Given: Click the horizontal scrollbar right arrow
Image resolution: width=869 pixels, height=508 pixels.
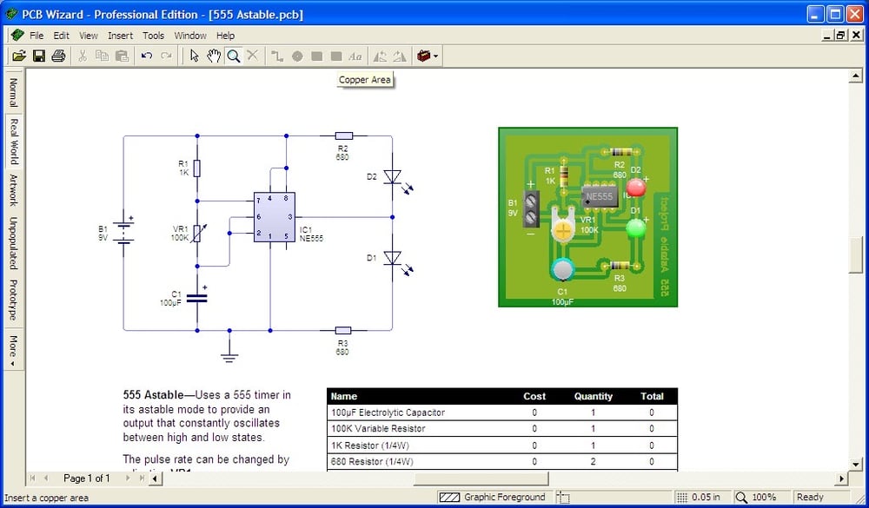Looking at the screenshot, I should click(842, 478).
